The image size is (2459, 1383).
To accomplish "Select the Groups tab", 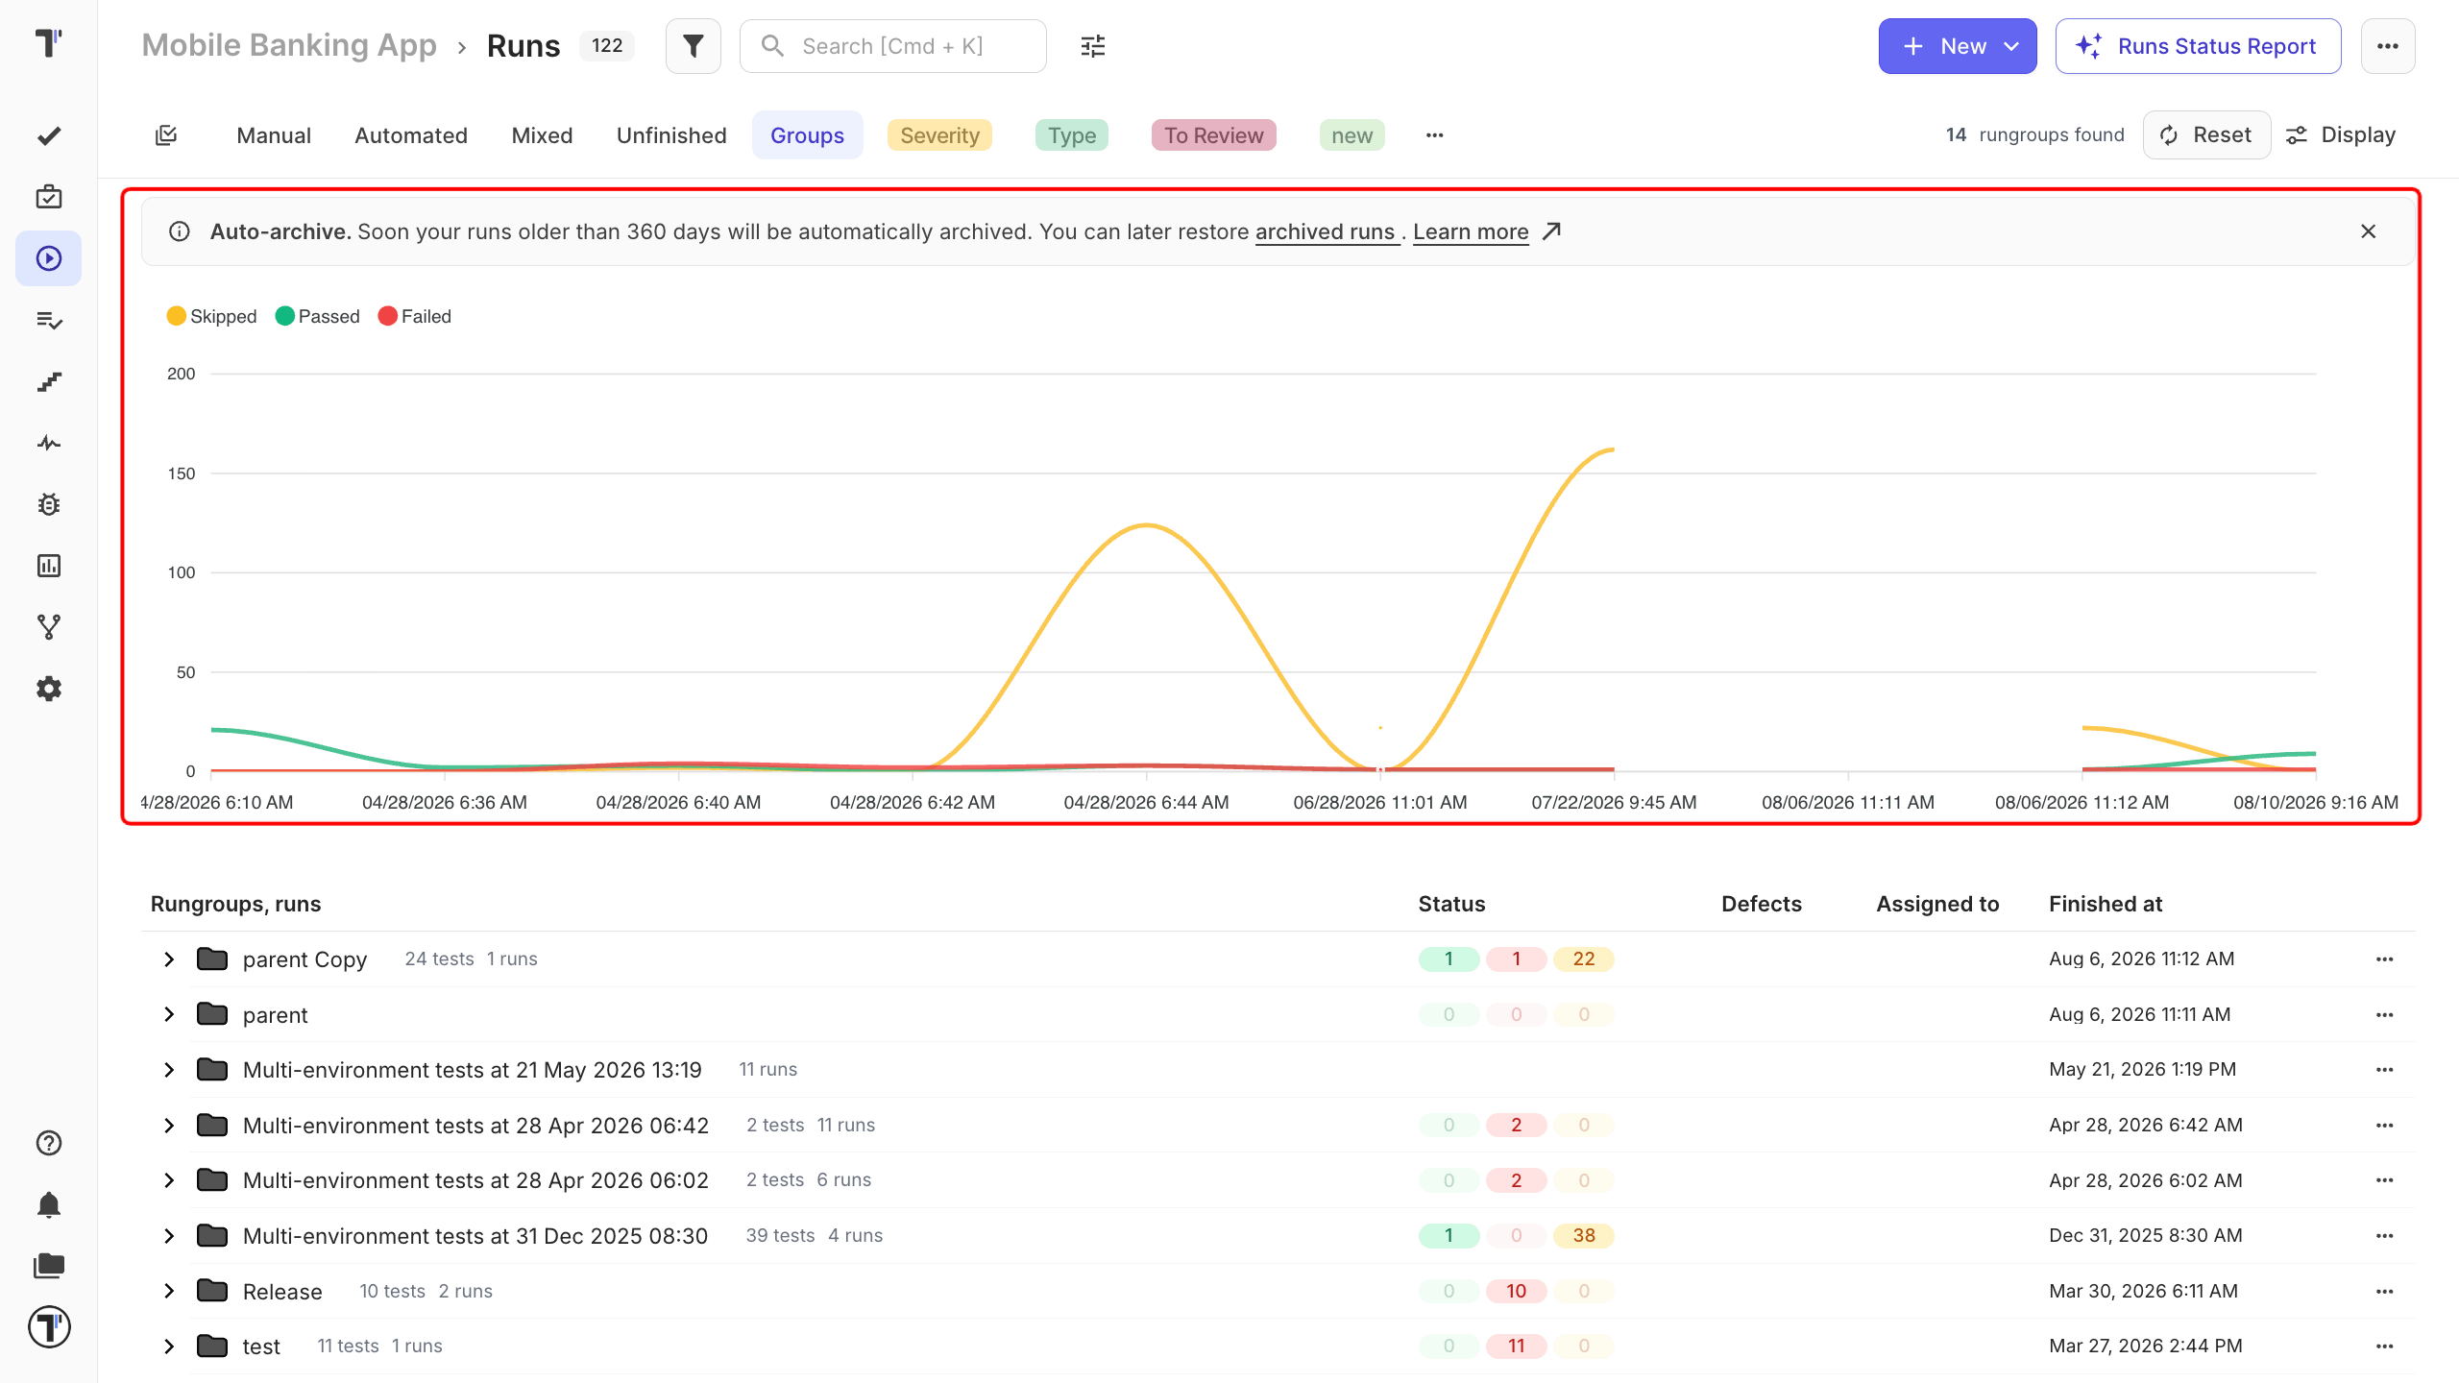I will tap(807, 135).
